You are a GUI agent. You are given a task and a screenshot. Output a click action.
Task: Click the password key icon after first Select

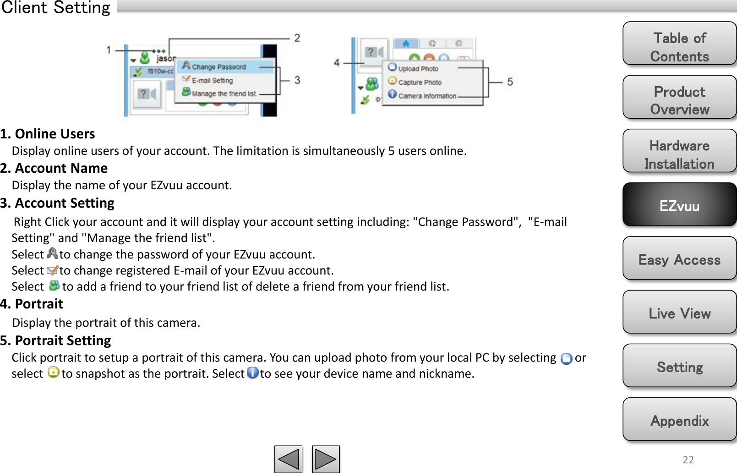53,253
